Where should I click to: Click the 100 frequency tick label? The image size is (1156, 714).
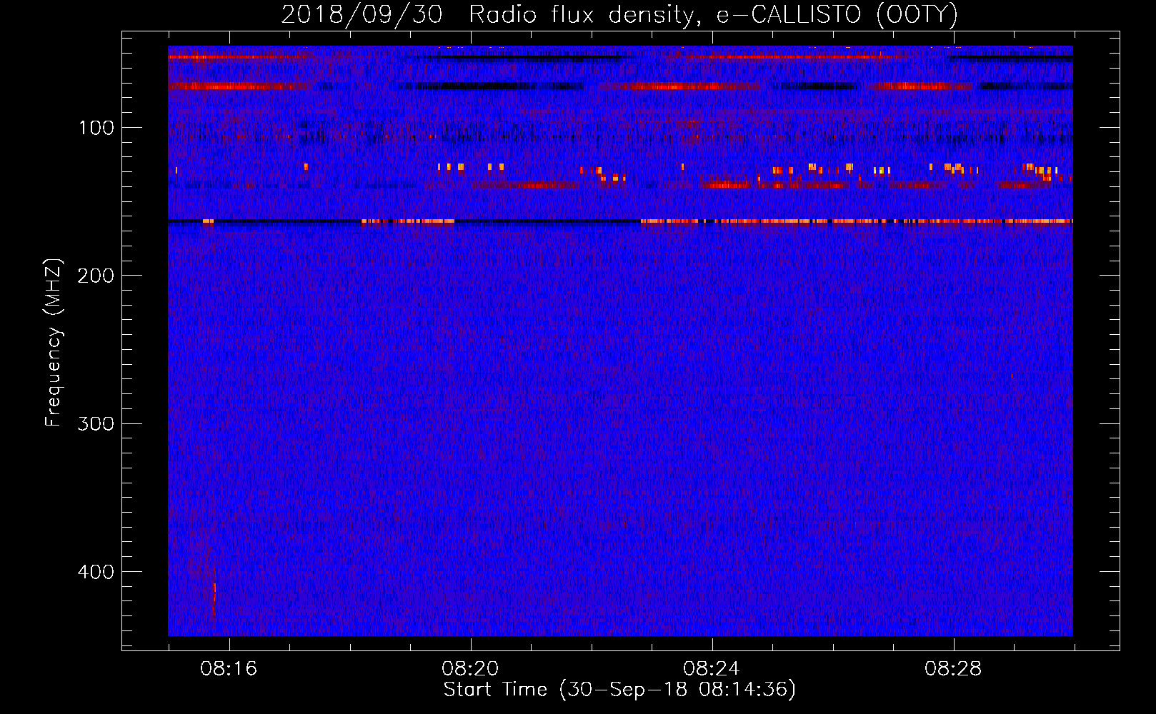(96, 128)
